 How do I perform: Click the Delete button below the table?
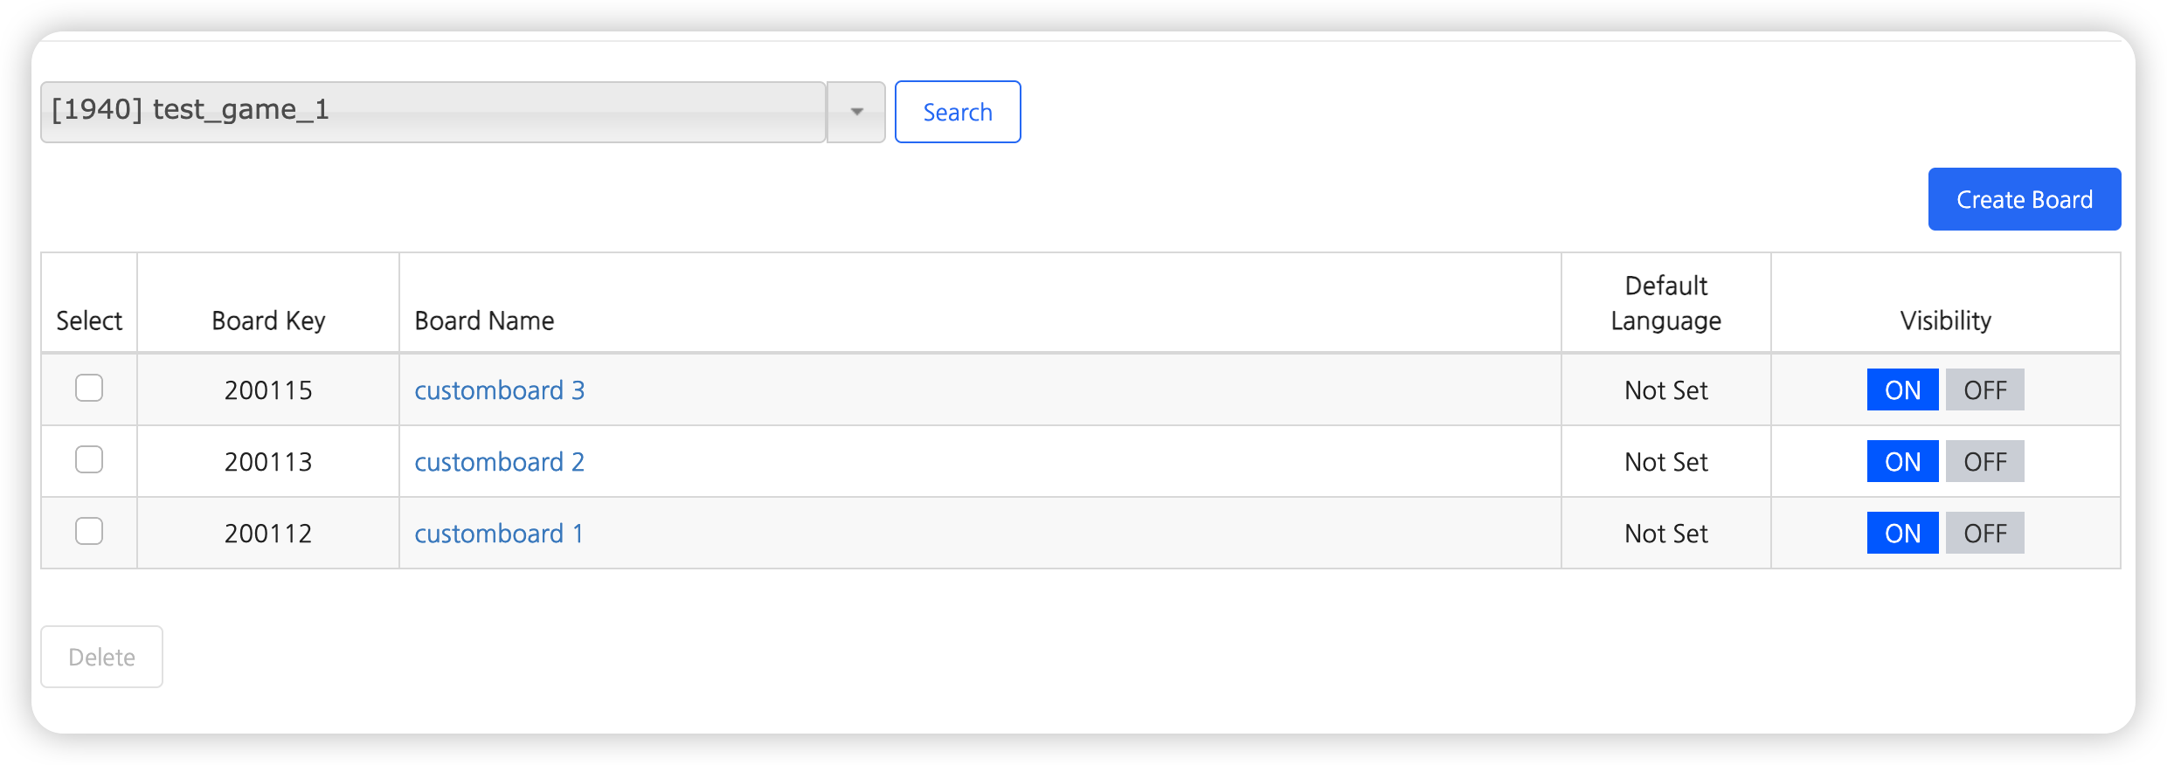101,657
